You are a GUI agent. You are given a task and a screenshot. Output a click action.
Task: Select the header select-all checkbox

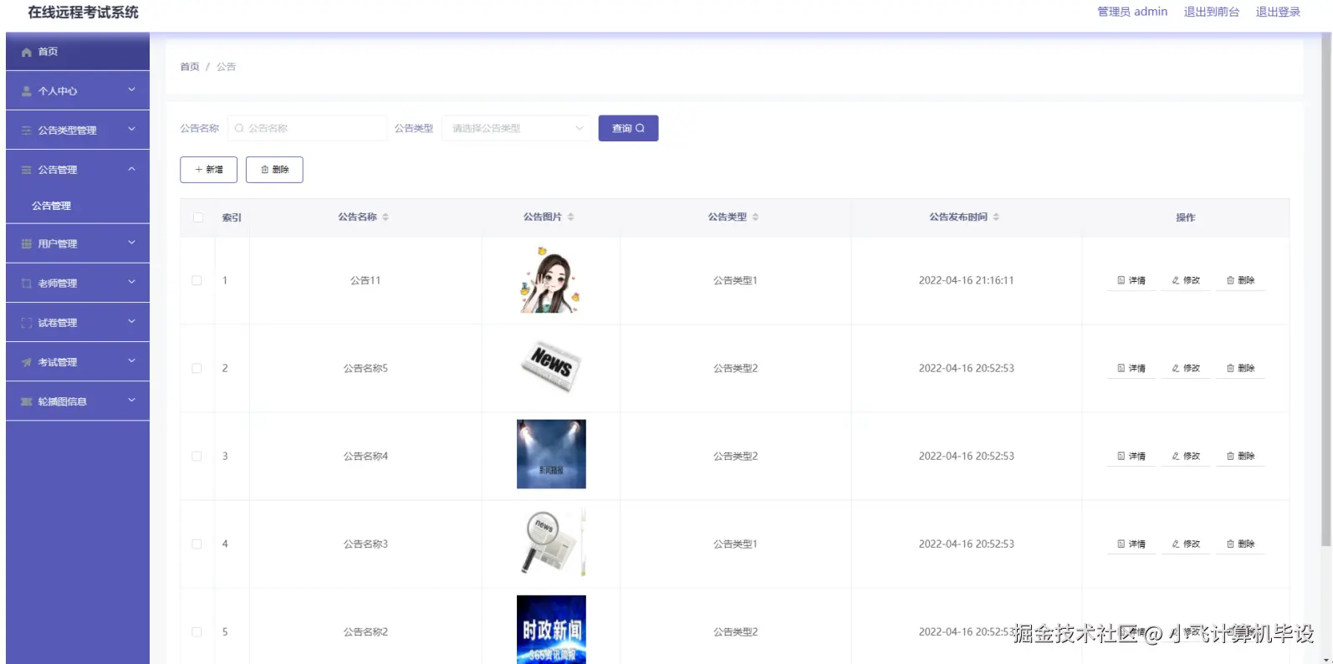click(x=198, y=217)
